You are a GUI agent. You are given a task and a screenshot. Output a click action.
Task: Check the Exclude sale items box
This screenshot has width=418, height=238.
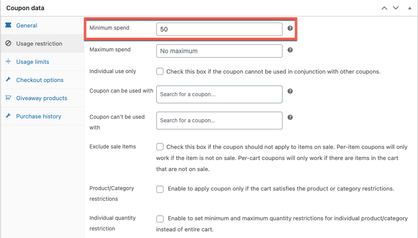click(160, 147)
